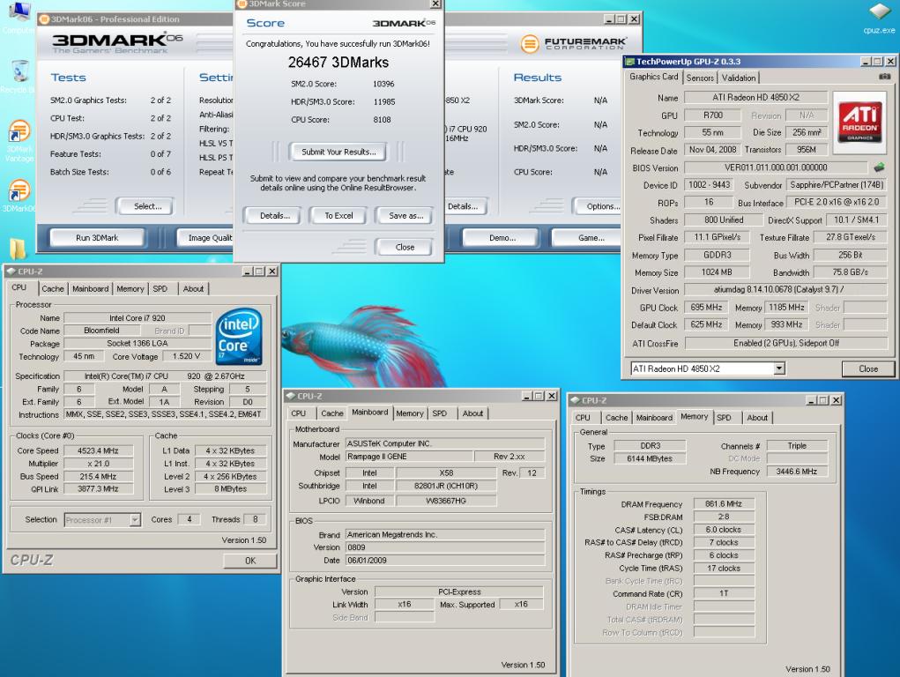This screenshot has height=677, width=900.
Task: Click the 26467 3DMarks score text
Action: click(338, 62)
